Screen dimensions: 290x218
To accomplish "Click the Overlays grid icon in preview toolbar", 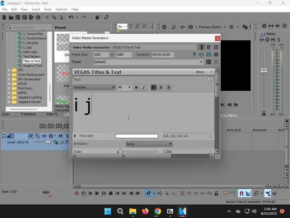I will tap(231, 27).
